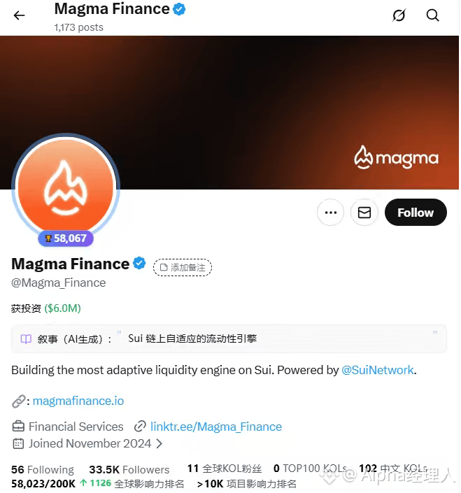View the 33.5K Followers list

[129, 470]
